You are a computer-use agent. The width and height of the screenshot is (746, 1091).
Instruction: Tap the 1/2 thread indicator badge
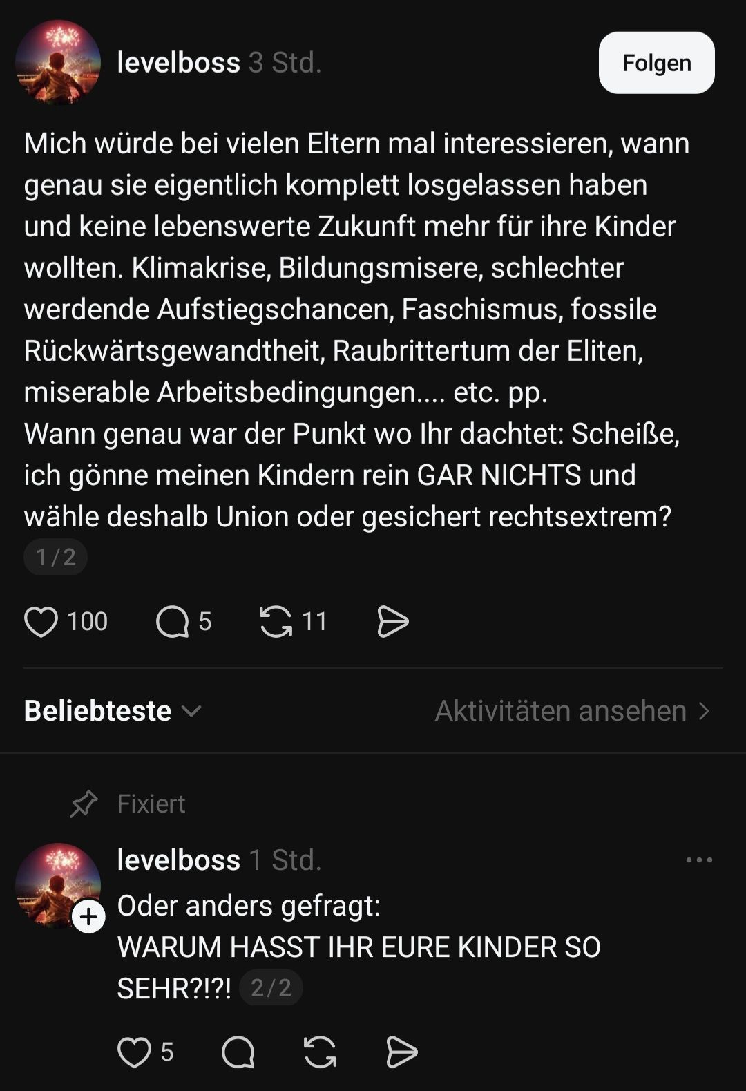pos(55,557)
